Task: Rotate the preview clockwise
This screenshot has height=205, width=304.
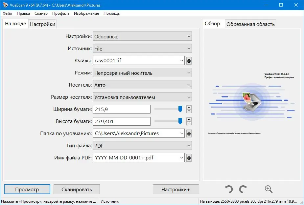Action: click(x=243, y=189)
